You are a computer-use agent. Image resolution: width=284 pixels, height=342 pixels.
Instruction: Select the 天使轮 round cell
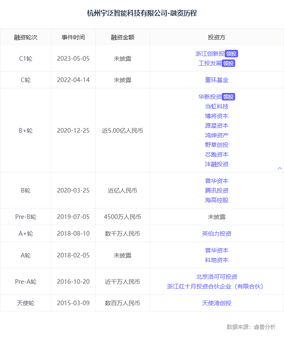pos(25,303)
